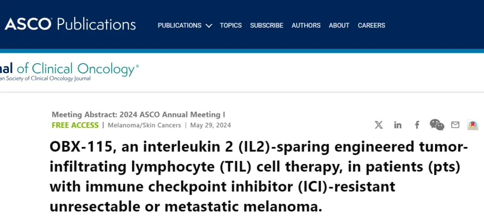Open the Journal of Clinical Oncology logo
Image resolution: width=484 pixels, height=220 pixels.
click(x=69, y=72)
